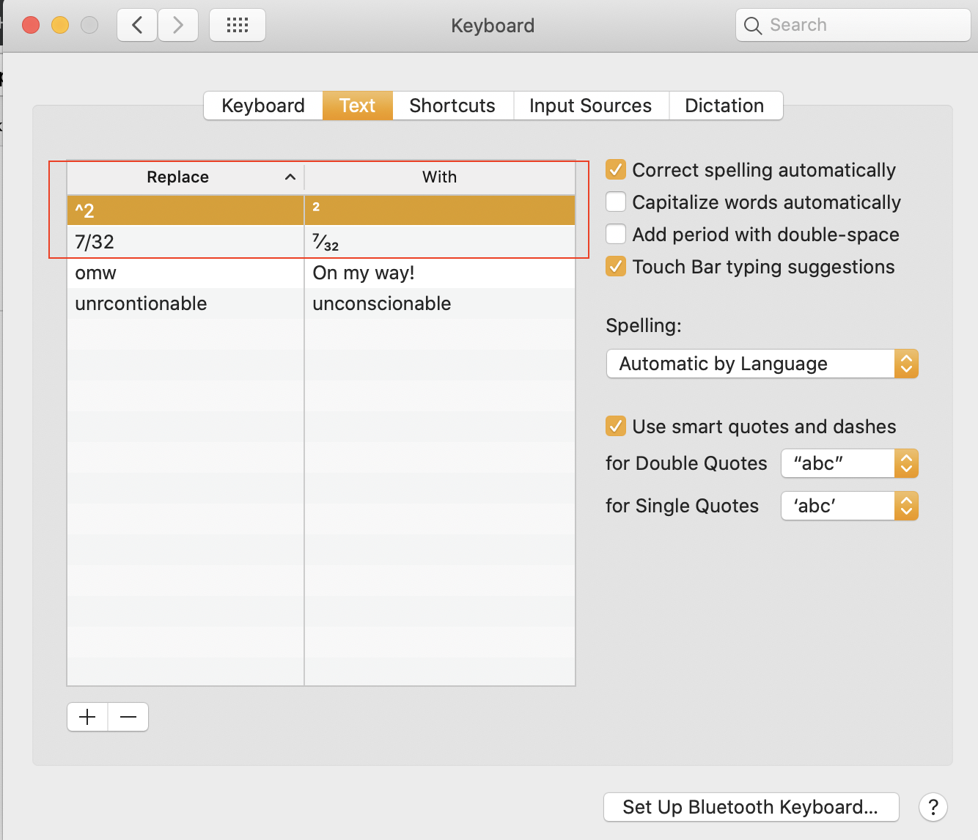
Task: Click the back navigation arrow
Action: [137, 26]
